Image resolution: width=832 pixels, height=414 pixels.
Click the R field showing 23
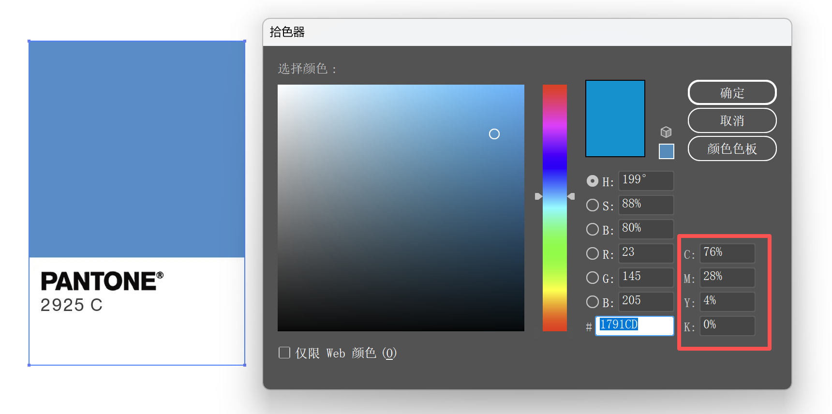(646, 253)
